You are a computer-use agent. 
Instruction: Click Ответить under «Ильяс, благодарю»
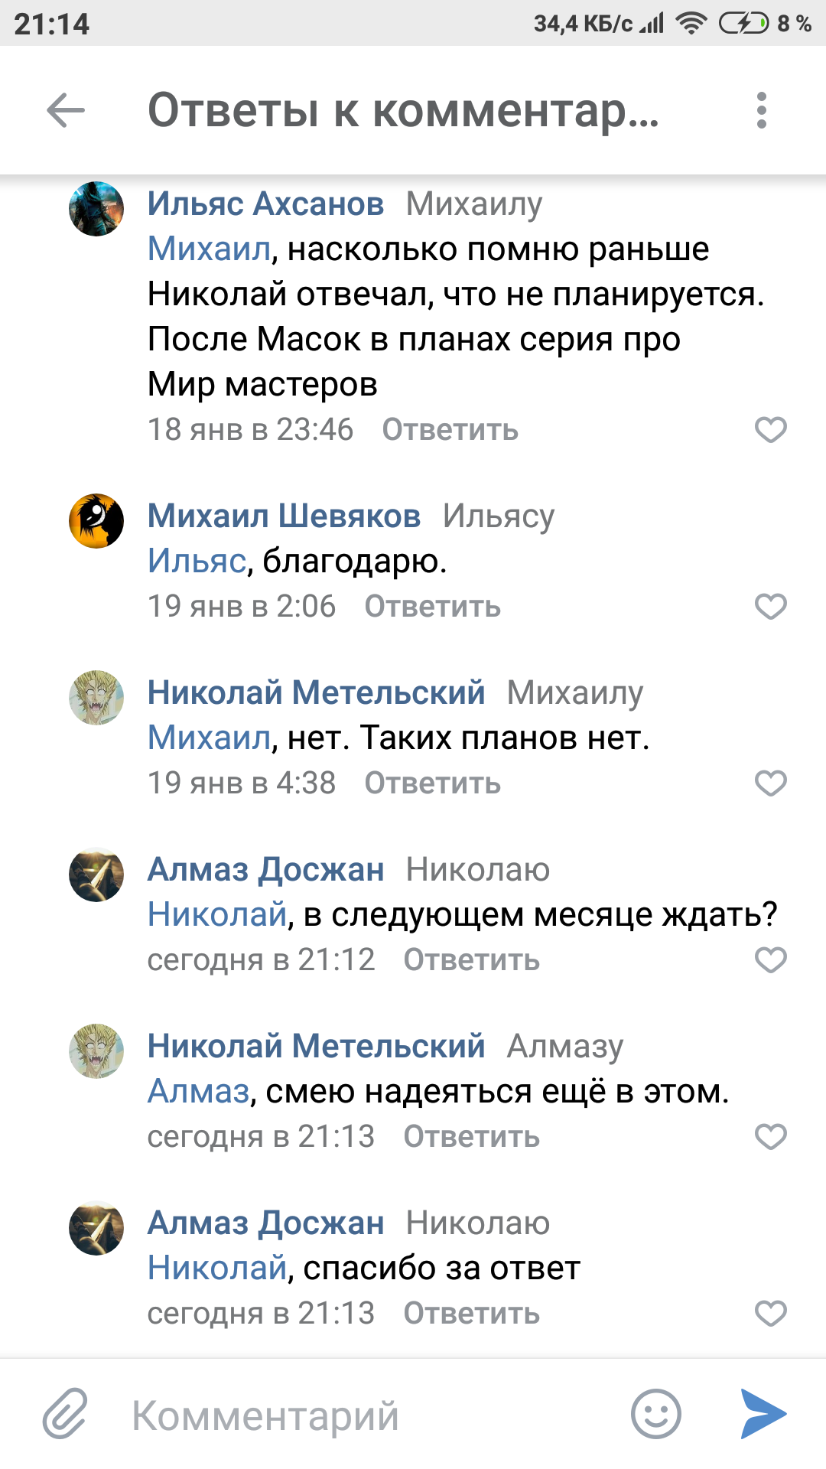[432, 607]
